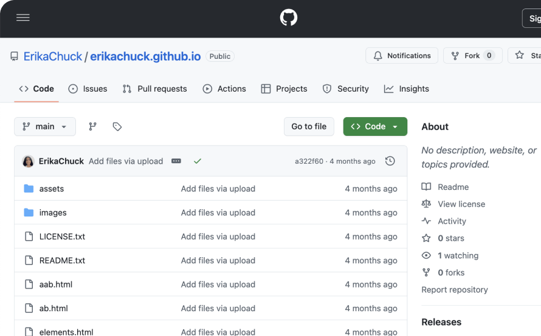The height and width of the screenshot is (336, 541).
Task: Click the folder icon for assets
Action: point(29,188)
